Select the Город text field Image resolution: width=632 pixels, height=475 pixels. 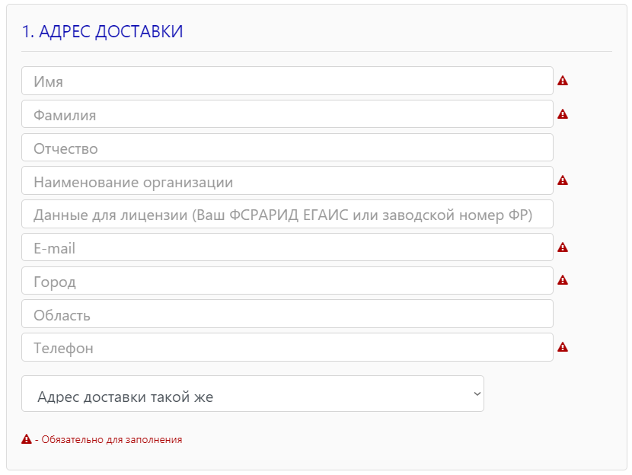point(287,281)
